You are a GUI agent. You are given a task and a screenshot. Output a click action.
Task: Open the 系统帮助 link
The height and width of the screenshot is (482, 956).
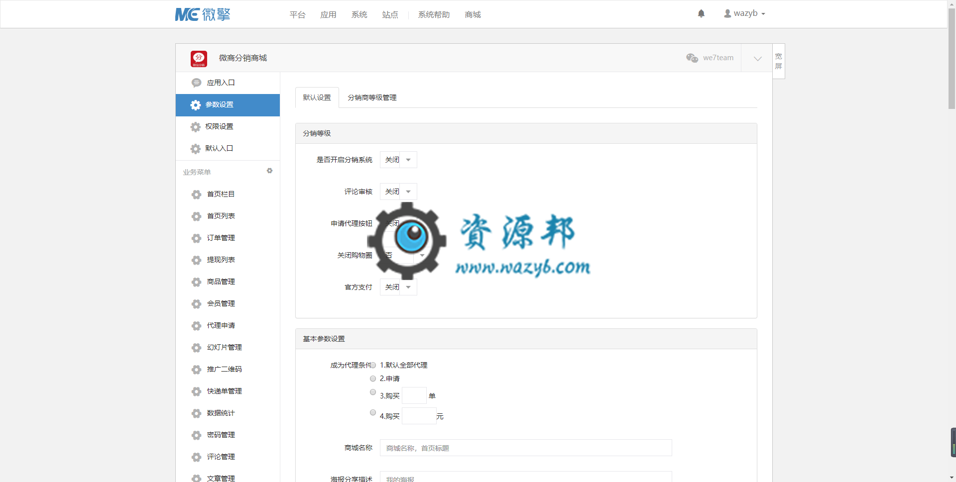(x=434, y=15)
